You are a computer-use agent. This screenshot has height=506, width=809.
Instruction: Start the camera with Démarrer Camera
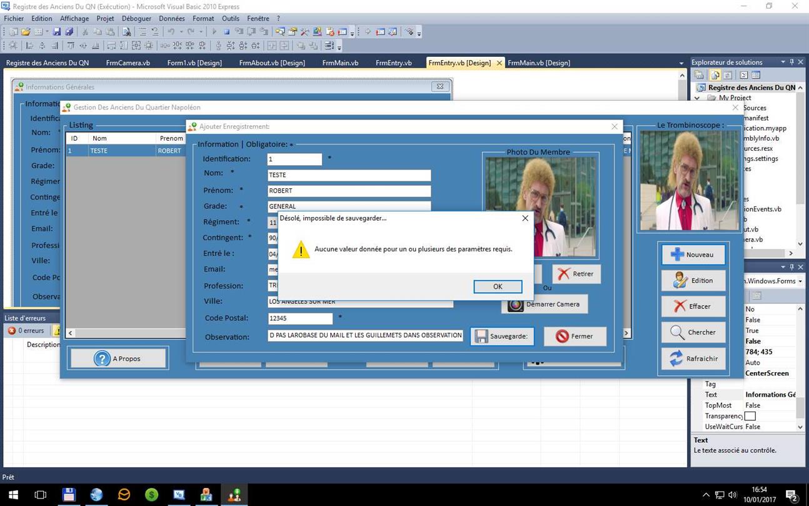click(544, 304)
